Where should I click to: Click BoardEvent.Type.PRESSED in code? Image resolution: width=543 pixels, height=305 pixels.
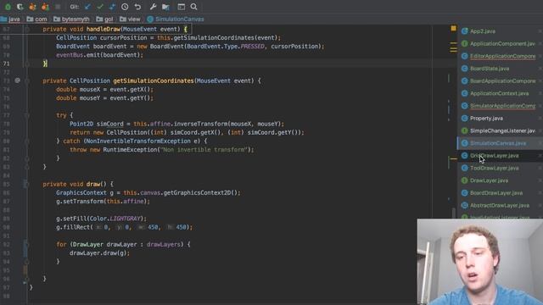click(226, 47)
